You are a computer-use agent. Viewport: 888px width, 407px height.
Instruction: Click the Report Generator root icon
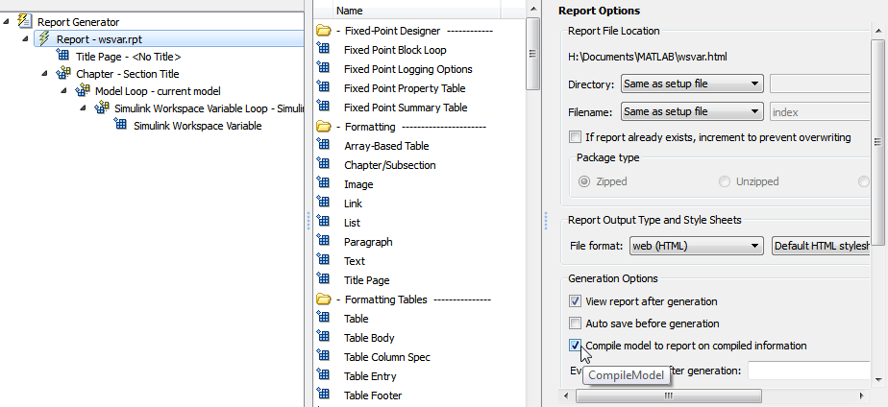pos(24,21)
